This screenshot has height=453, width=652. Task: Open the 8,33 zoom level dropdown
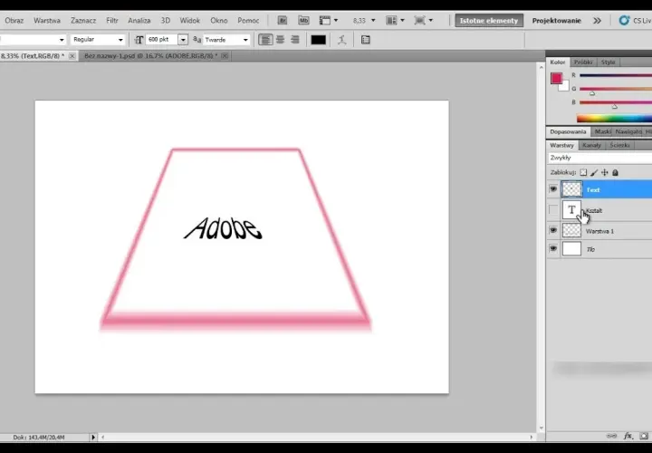click(x=372, y=20)
